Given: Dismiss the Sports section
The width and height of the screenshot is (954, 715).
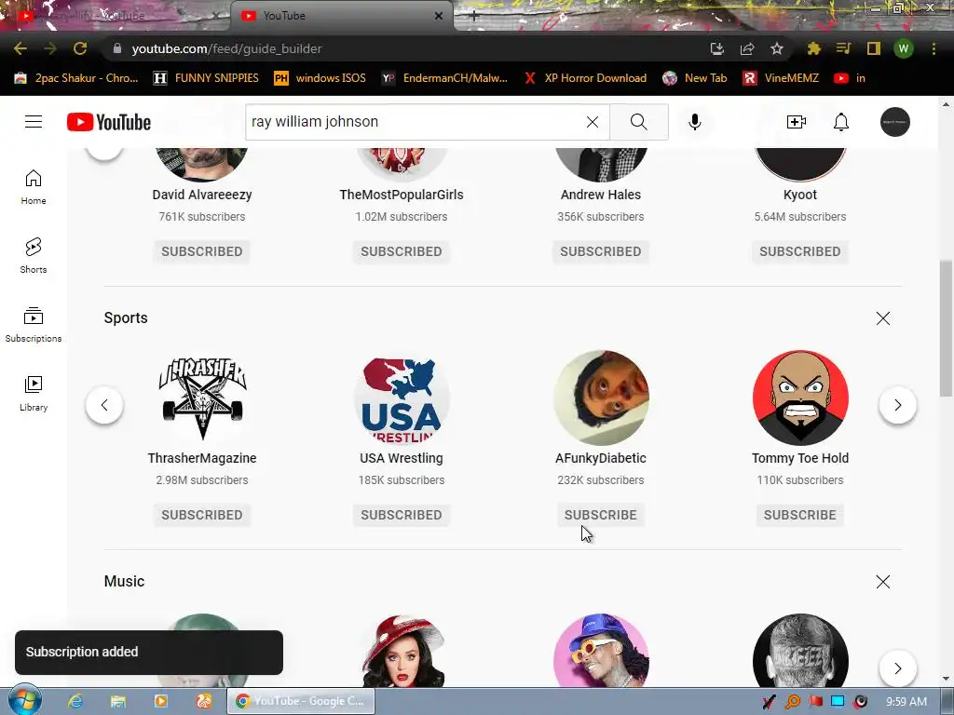Looking at the screenshot, I should [x=883, y=318].
